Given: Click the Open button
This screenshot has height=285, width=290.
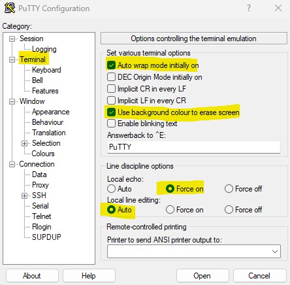Looking at the screenshot, I should tap(202, 276).
